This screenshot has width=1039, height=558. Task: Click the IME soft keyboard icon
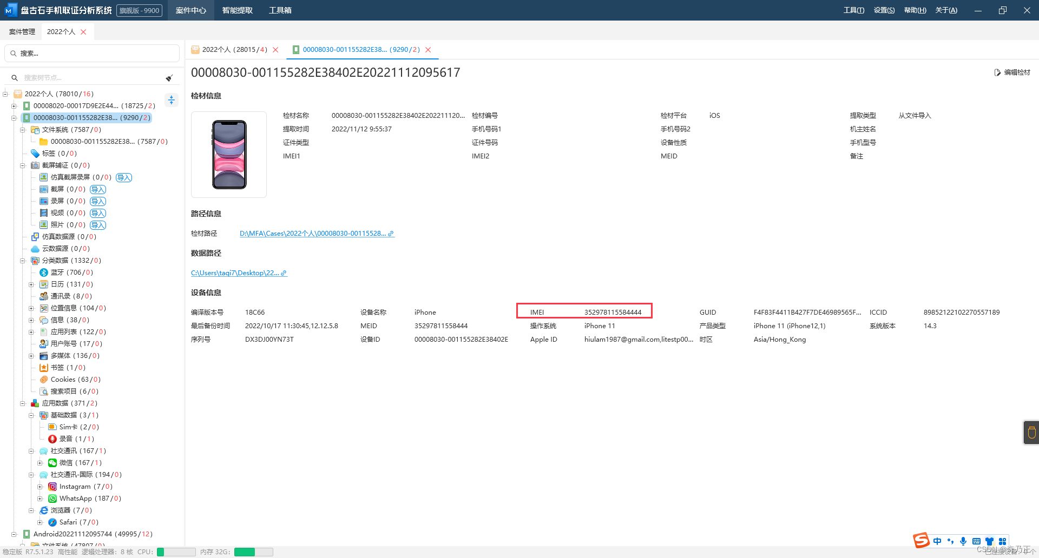tap(976, 541)
